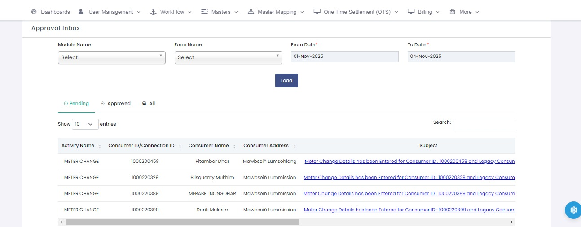This screenshot has width=581, height=227.
Task: Switch to the Approved tab
Action: tap(115, 104)
